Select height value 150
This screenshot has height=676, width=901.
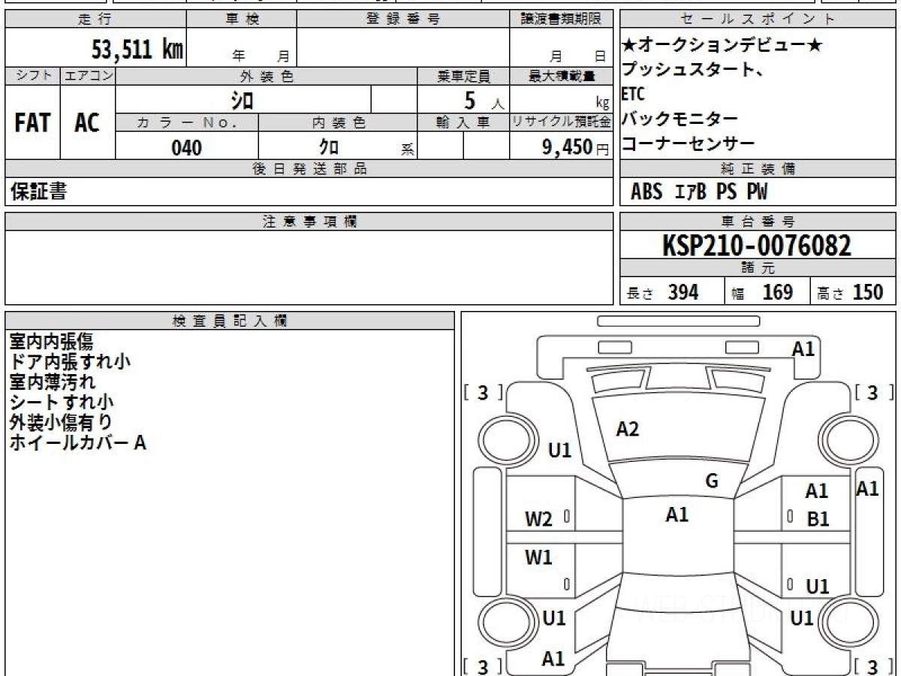tap(868, 292)
